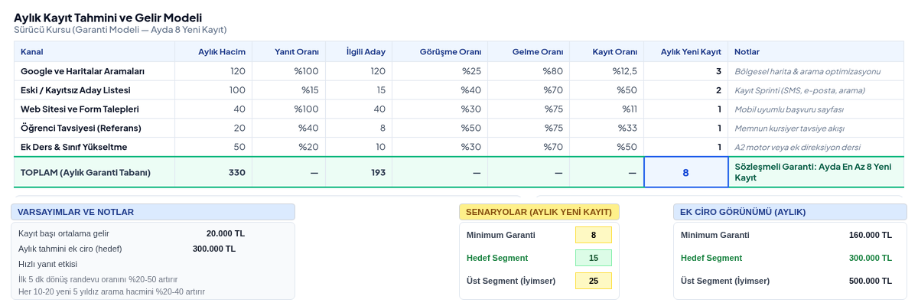Click 'Öğrenci Tavsiyesi (Referans)' row label

81,128
